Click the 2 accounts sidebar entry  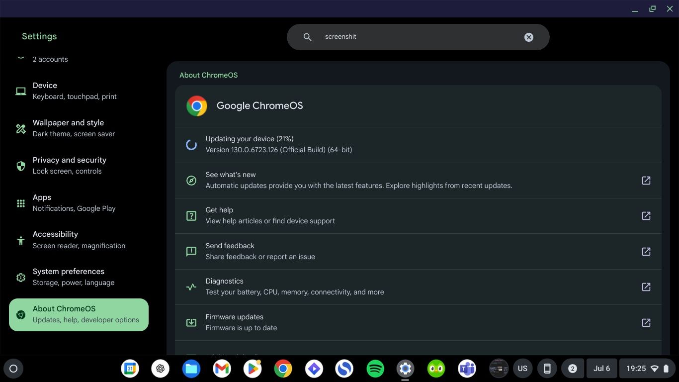50,59
